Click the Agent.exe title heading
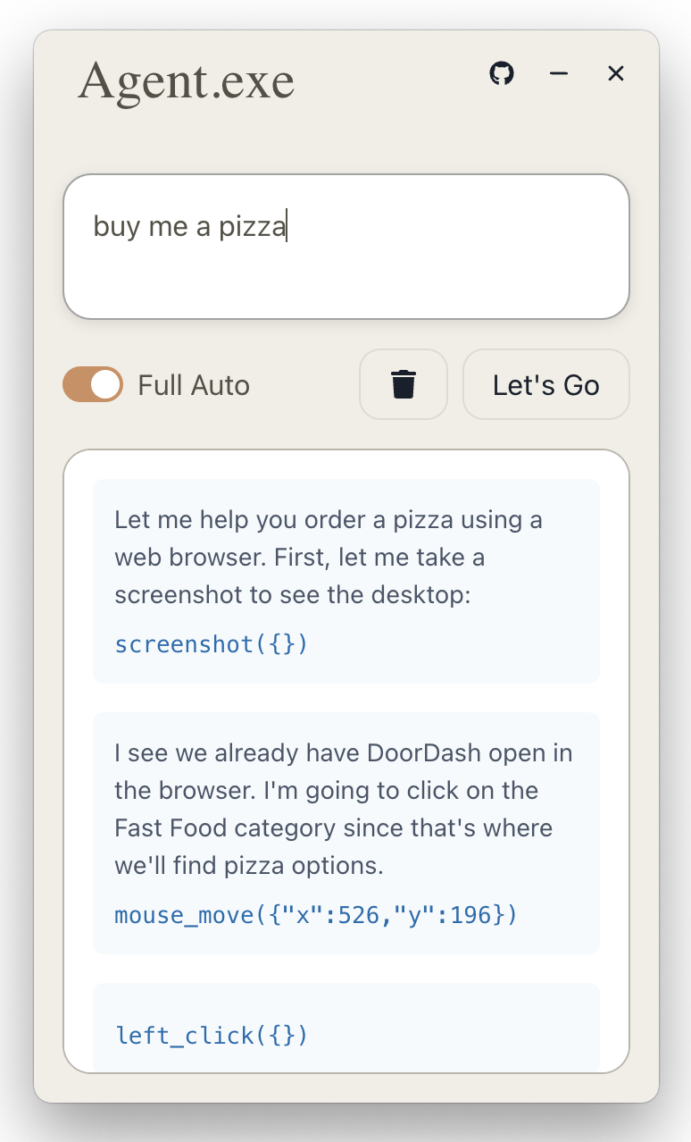691x1142 pixels. pyautogui.click(x=186, y=82)
